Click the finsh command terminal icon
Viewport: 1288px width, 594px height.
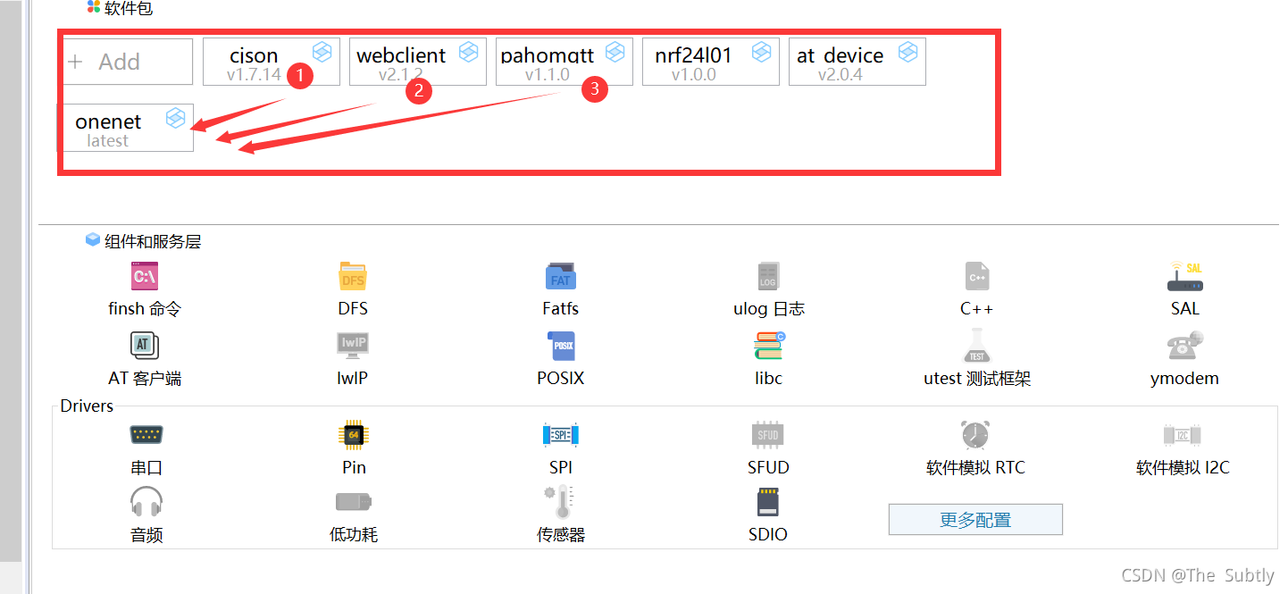click(145, 277)
